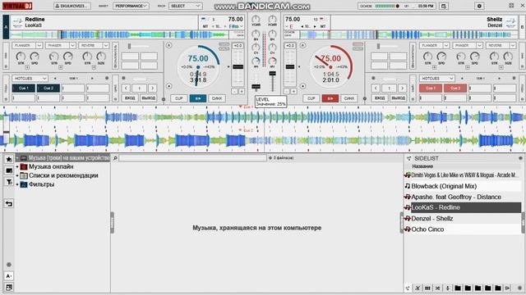Screen dimensions: 526x295
Task: Toggle master tempo MT on deck B
Action: click(323, 26)
